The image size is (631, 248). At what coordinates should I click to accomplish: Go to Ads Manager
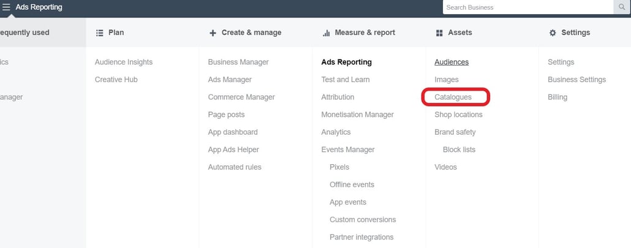230,80
